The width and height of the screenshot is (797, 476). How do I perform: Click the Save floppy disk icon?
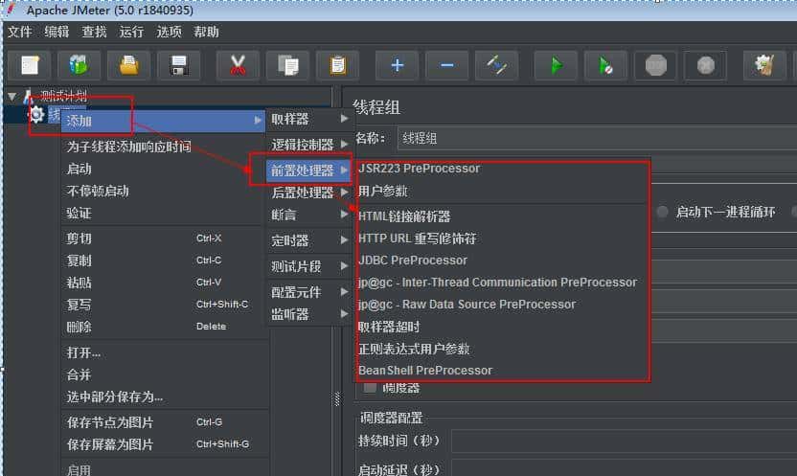[x=178, y=65]
